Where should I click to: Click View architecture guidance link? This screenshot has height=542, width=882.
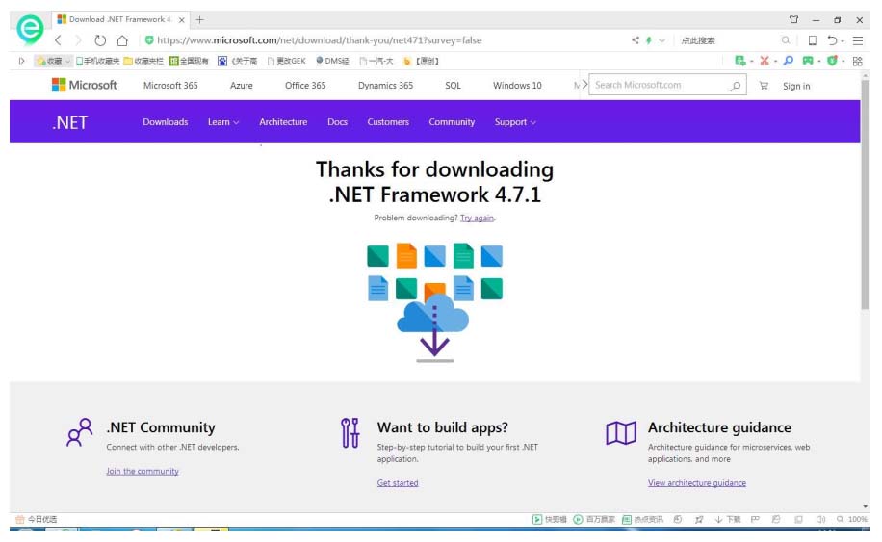[x=696, y=483]
